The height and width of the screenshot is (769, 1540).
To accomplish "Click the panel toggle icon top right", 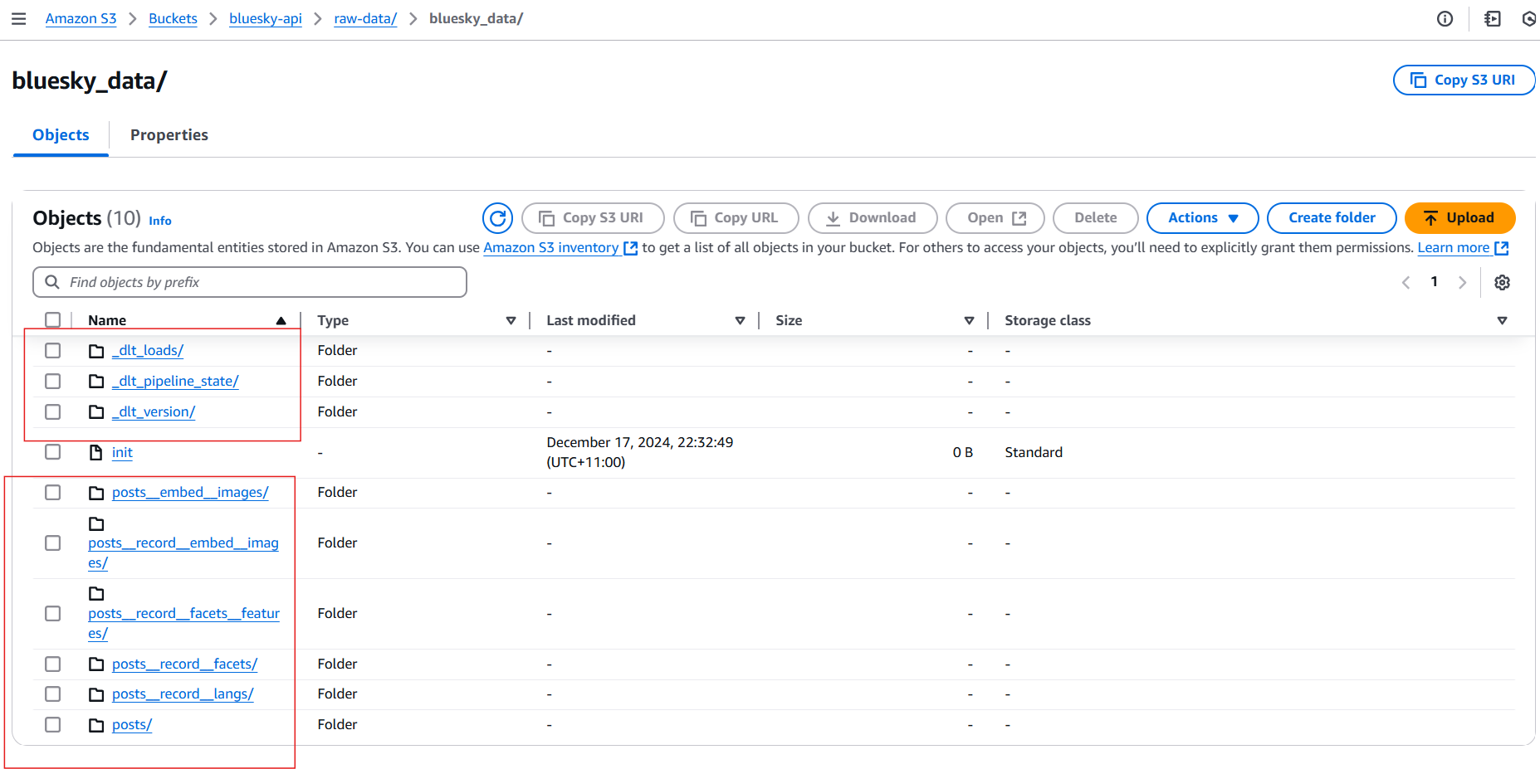I will pos(1492,18).
